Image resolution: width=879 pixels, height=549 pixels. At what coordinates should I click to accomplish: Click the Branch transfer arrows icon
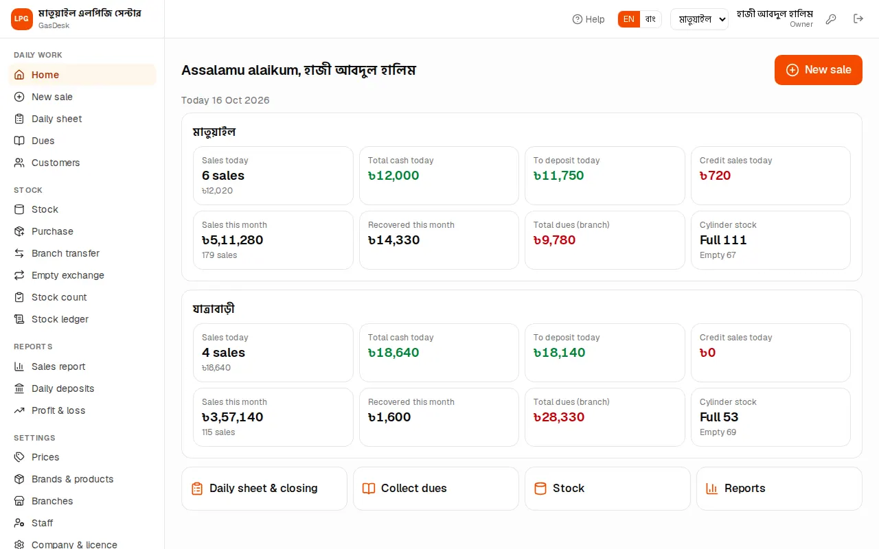click(x=19, y=253)
